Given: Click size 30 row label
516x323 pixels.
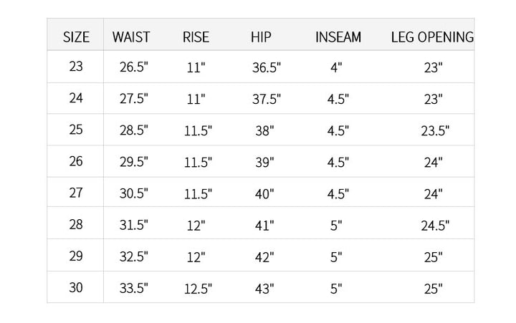Looking at the screenshot, I should [76, 287].
